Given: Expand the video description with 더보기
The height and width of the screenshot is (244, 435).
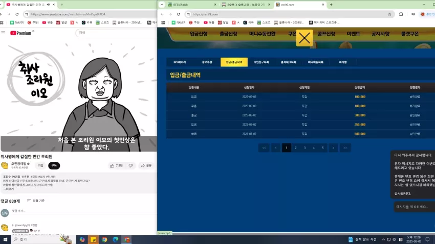Looking at the screenshot, I should point(9,189).
